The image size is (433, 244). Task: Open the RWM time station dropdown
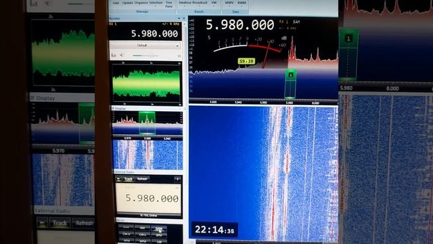click(x=242, y=3)
